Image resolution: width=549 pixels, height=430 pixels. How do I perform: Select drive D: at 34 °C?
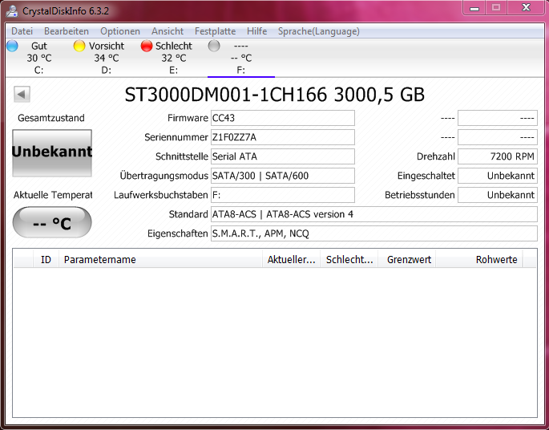coord(106,58)
